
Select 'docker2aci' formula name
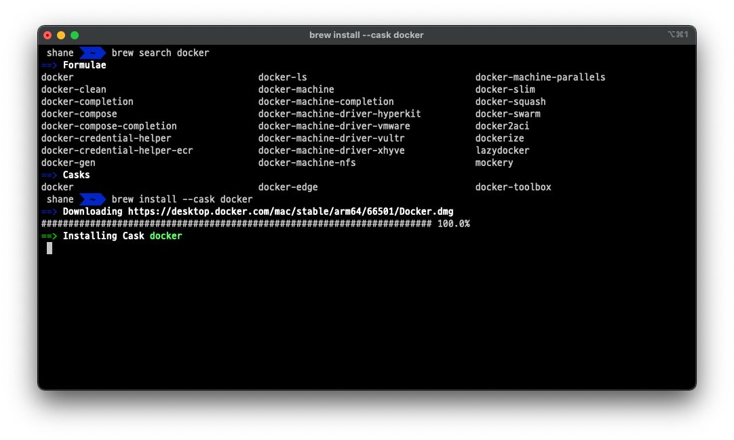tap(502, 126)
